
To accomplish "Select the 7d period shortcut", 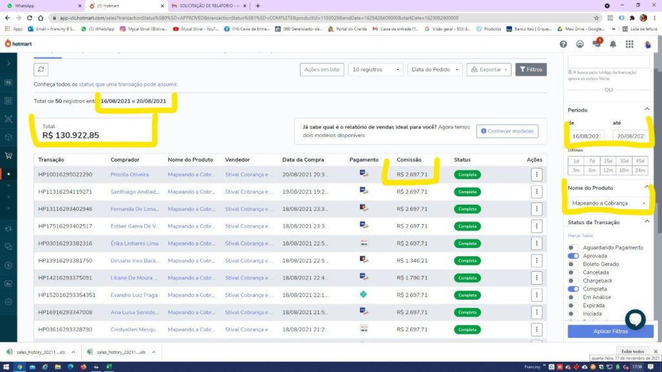I will click(592, 161).
